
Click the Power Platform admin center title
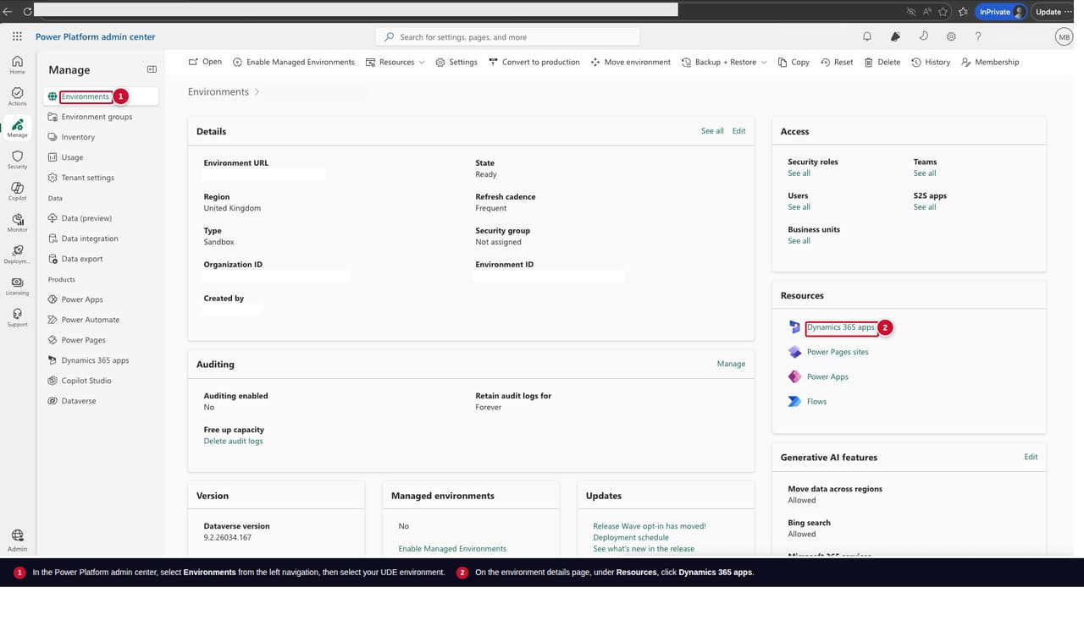[x=96, y=37]
